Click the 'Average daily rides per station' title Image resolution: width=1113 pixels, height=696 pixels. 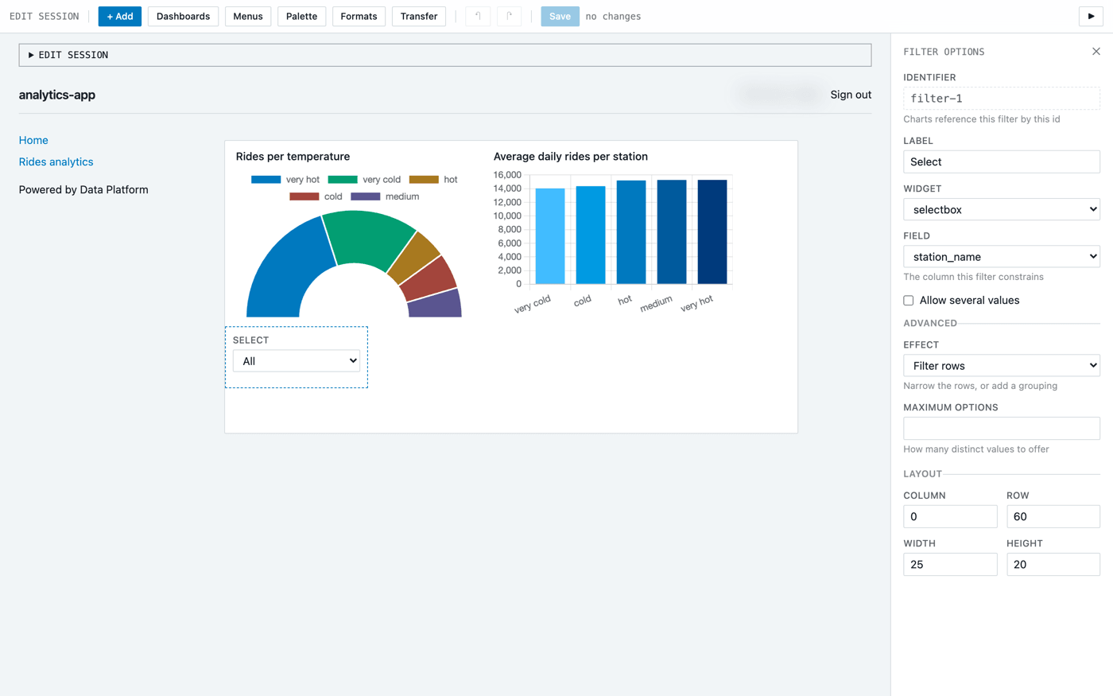pos(571,157)
